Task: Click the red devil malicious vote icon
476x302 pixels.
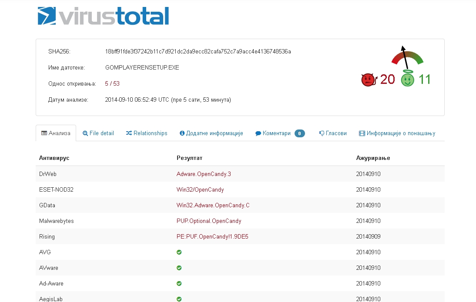Action: pyautogui.click(x=369, y=80)
